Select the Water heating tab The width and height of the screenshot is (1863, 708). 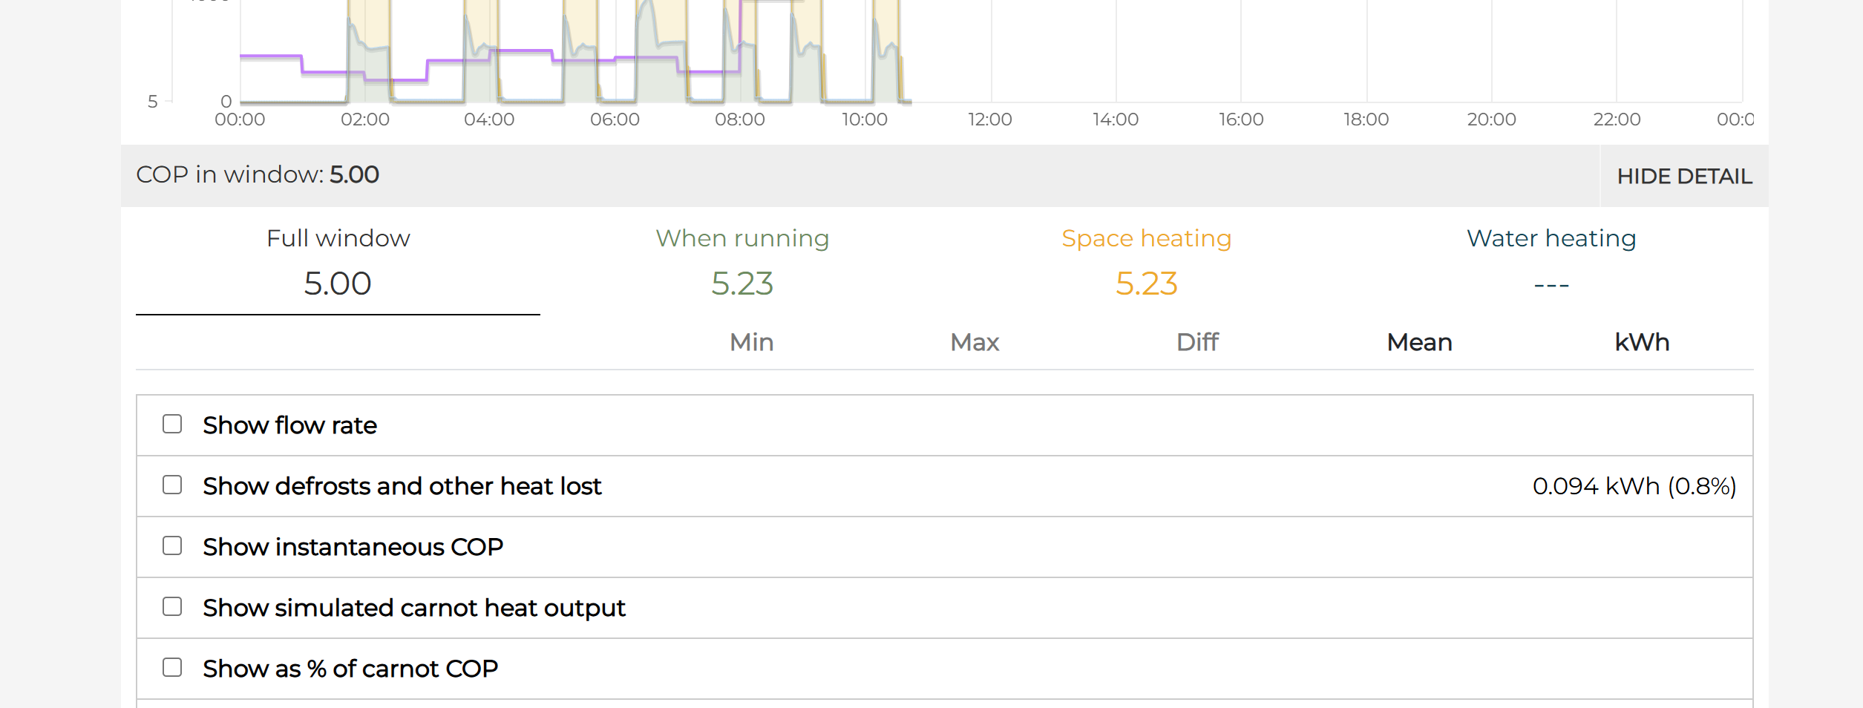(x=1551, y=263)
